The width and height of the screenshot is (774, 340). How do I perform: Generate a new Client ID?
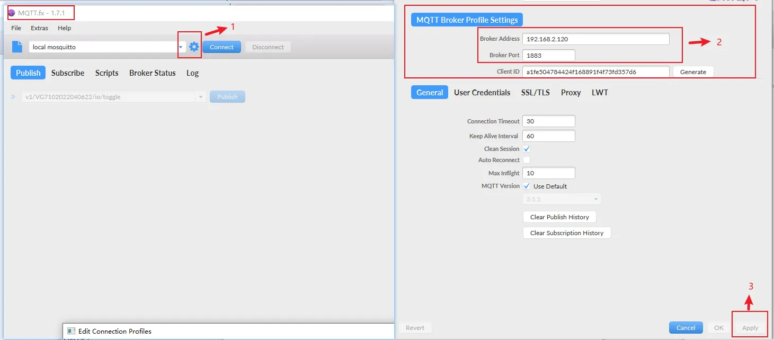tap(693, 72)
